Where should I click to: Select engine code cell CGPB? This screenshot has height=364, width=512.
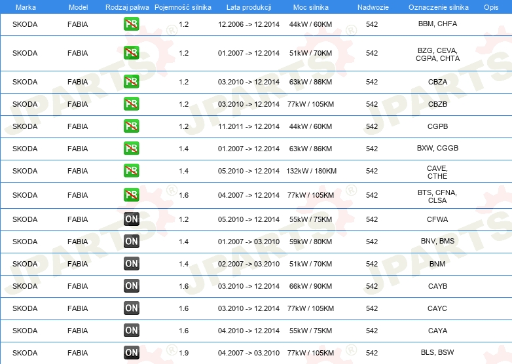click(437, 126)
